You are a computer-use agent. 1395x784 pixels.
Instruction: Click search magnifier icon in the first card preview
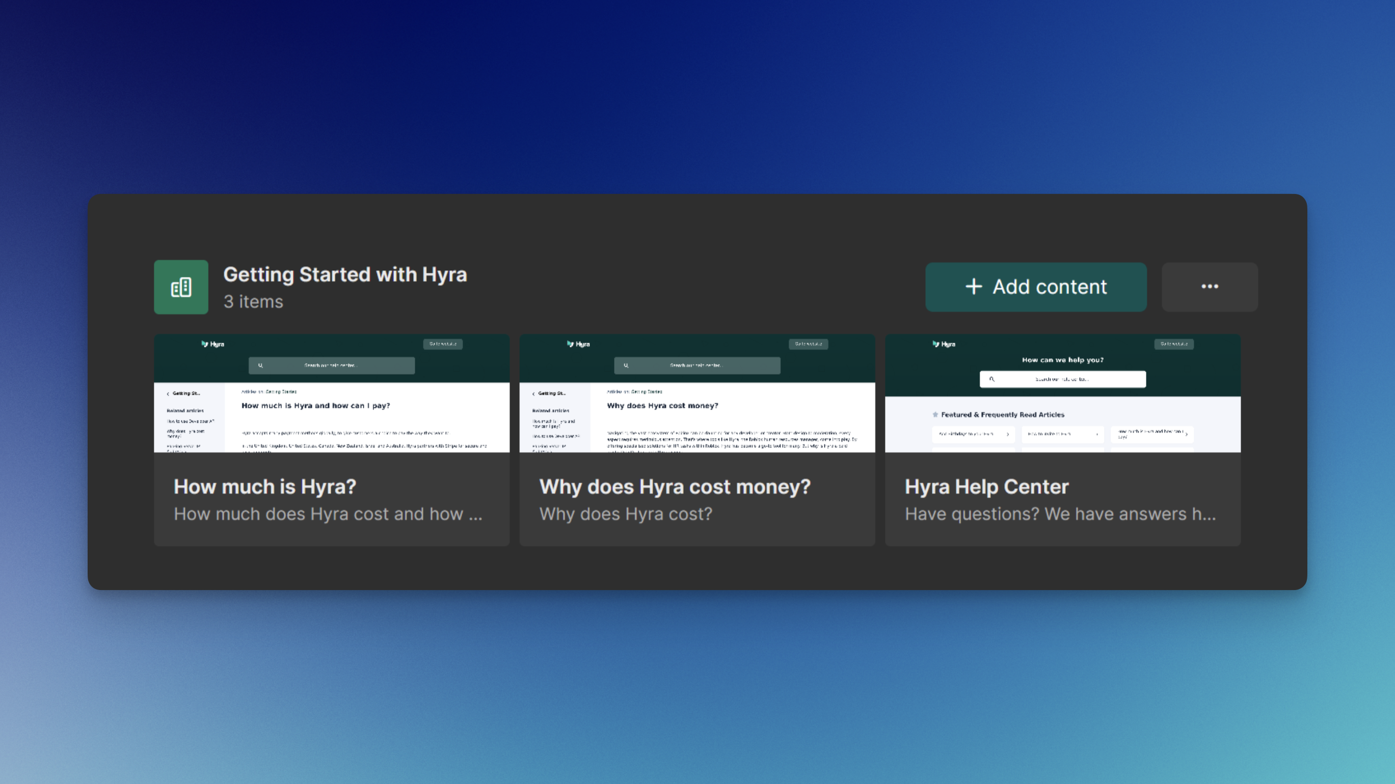coord(260,366)
